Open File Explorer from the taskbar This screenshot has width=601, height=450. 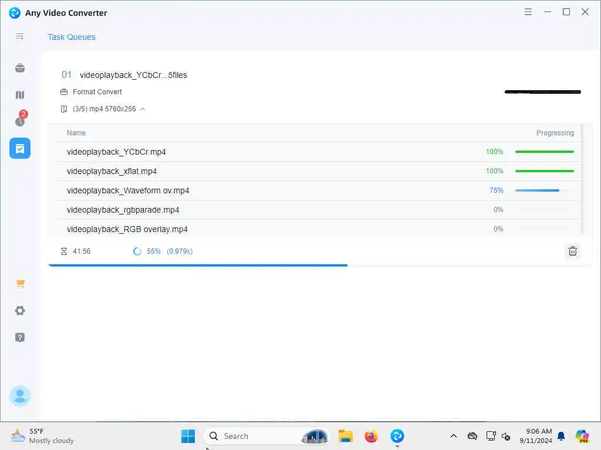pos(345,436)
